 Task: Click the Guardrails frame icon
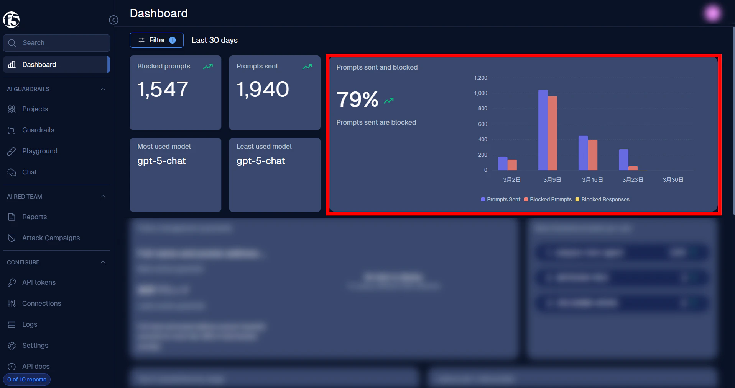pos(12,130)
